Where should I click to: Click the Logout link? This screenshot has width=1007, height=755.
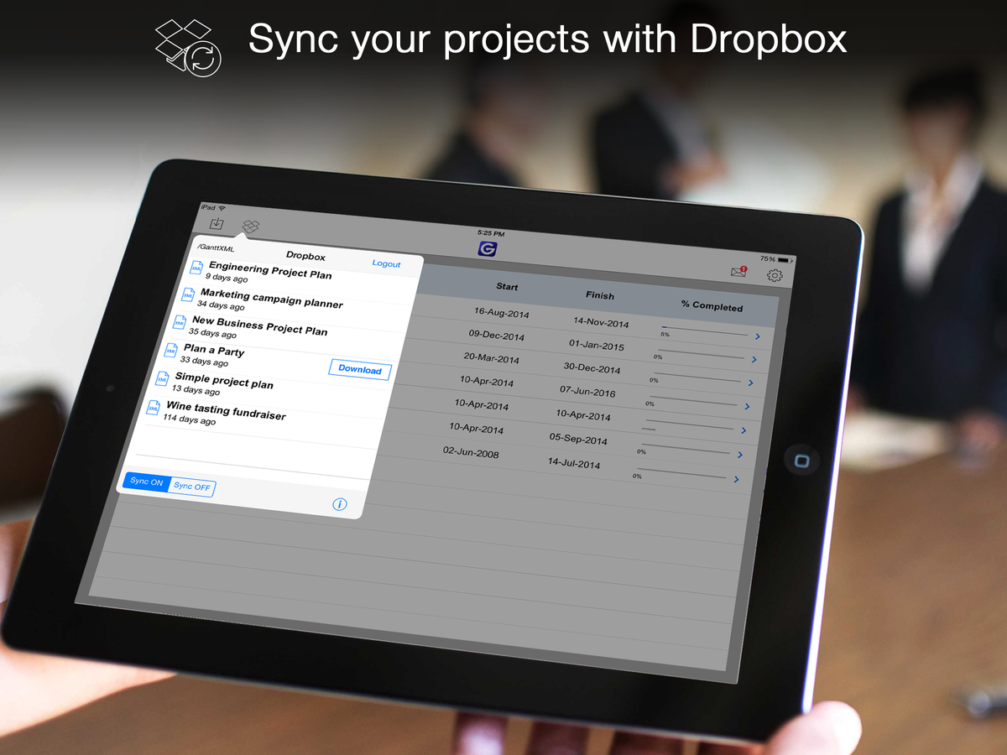click(x=387, y=263)
